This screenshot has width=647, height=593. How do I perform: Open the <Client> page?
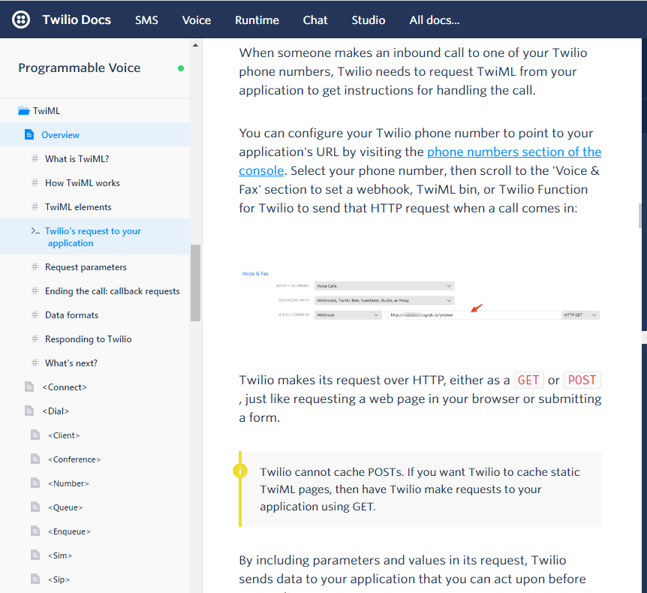click(64, 435)
